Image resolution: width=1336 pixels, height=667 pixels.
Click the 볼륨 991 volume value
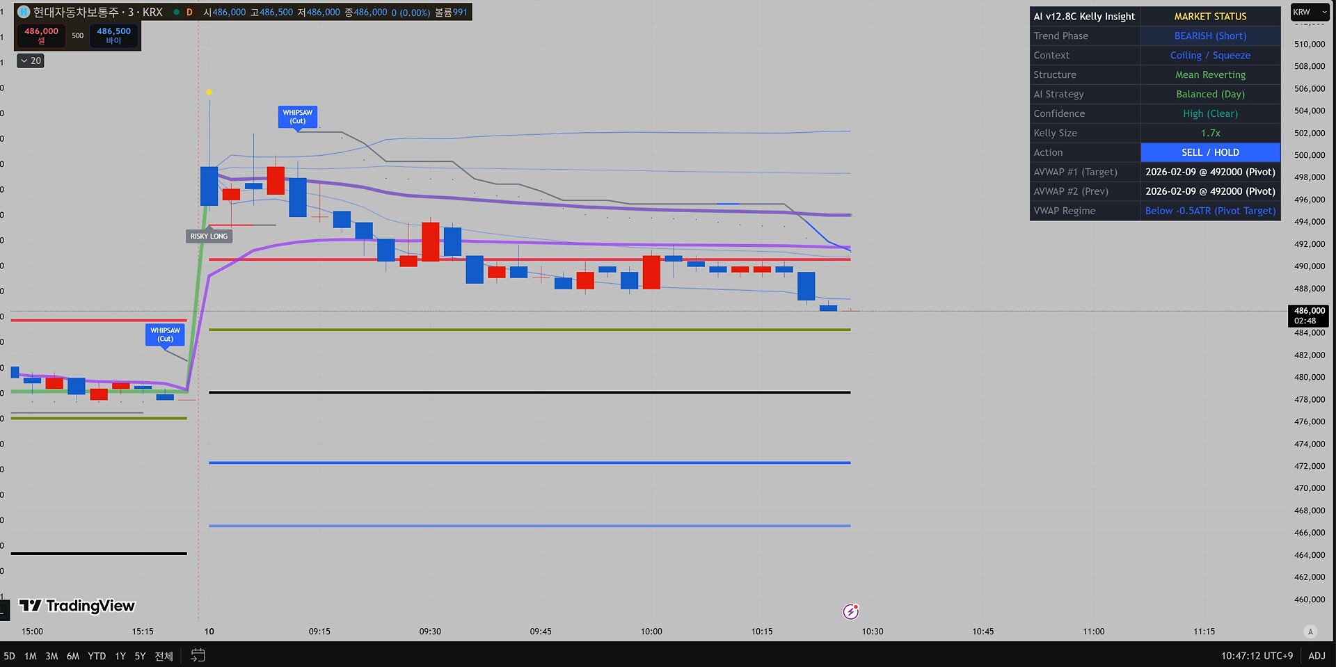451,12
